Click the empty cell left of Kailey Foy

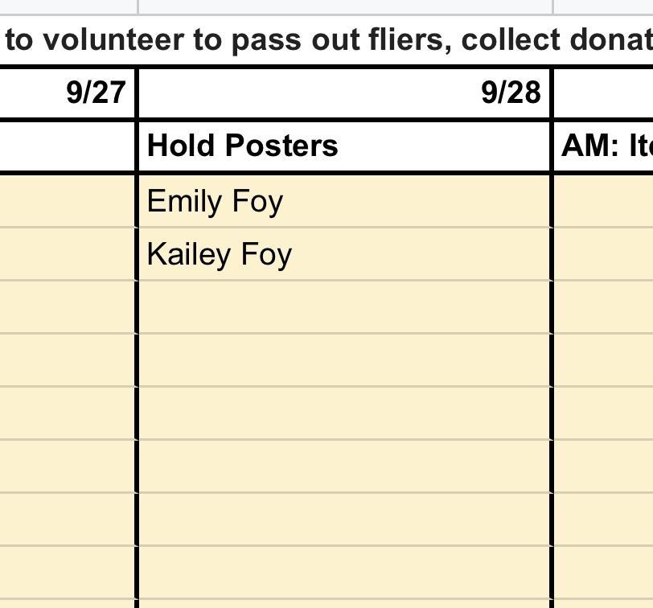68,254
